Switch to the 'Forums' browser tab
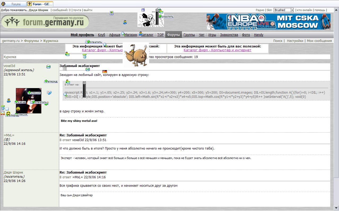 (x=14, y=4)
